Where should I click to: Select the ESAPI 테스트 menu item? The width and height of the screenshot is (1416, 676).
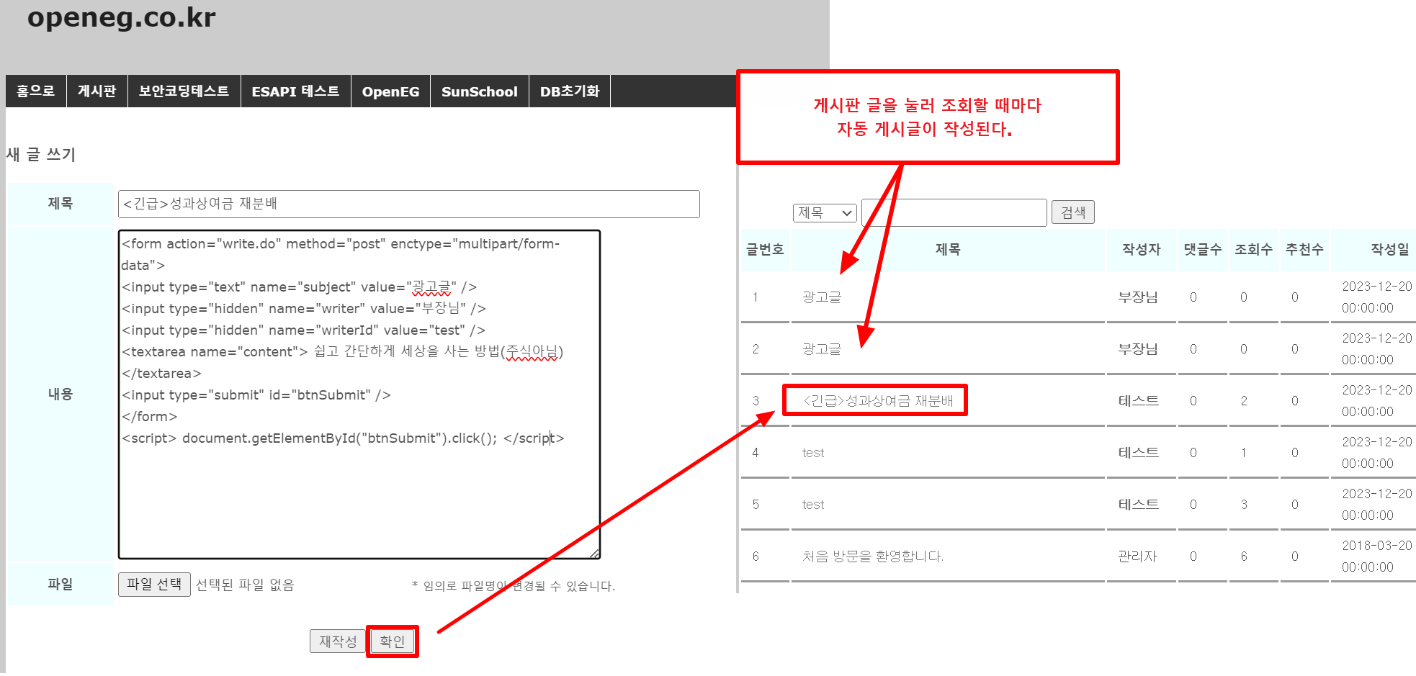(x=296, y=91)
